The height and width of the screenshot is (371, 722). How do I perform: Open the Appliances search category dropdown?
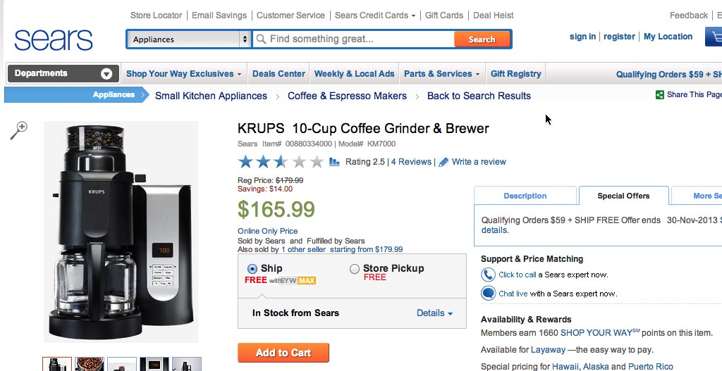pyautogui.click(x=189, y=39)
